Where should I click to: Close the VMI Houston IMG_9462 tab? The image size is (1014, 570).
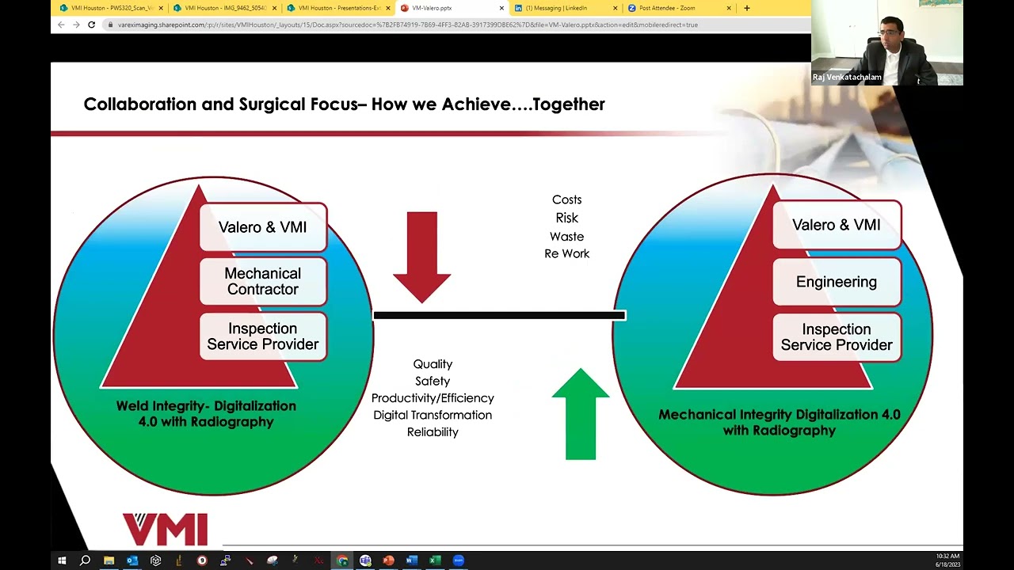(275, 8)
